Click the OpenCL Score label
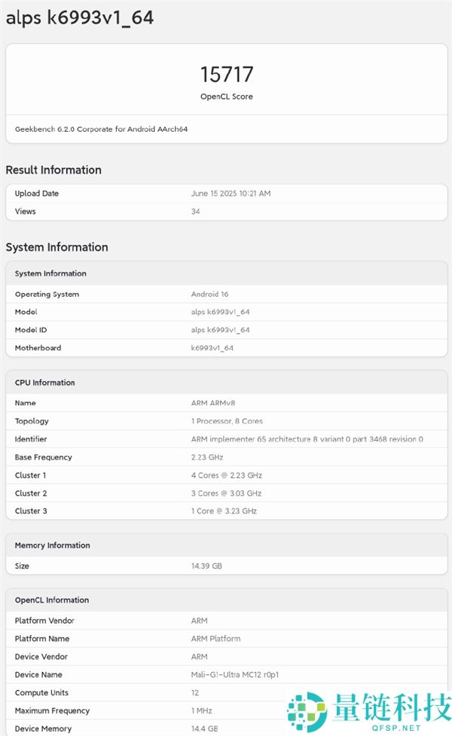 click(x=227, y=96)
